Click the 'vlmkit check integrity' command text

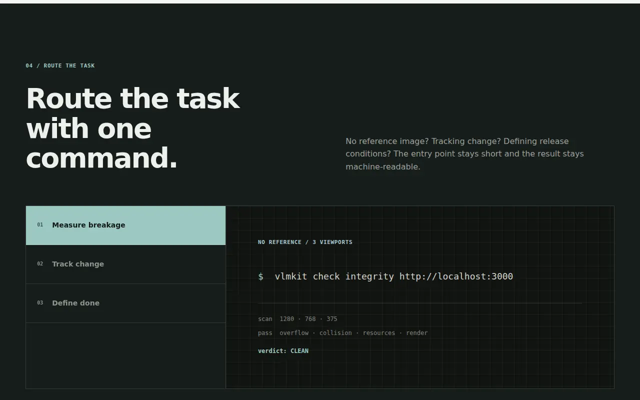point(334,276)
